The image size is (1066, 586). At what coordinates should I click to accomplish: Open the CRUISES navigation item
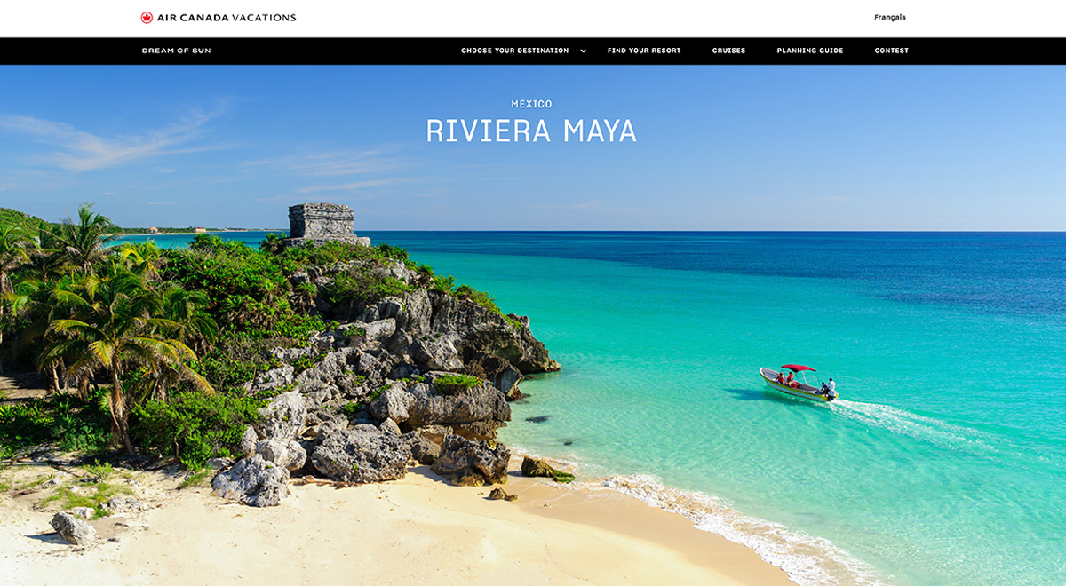coord(729,51)
